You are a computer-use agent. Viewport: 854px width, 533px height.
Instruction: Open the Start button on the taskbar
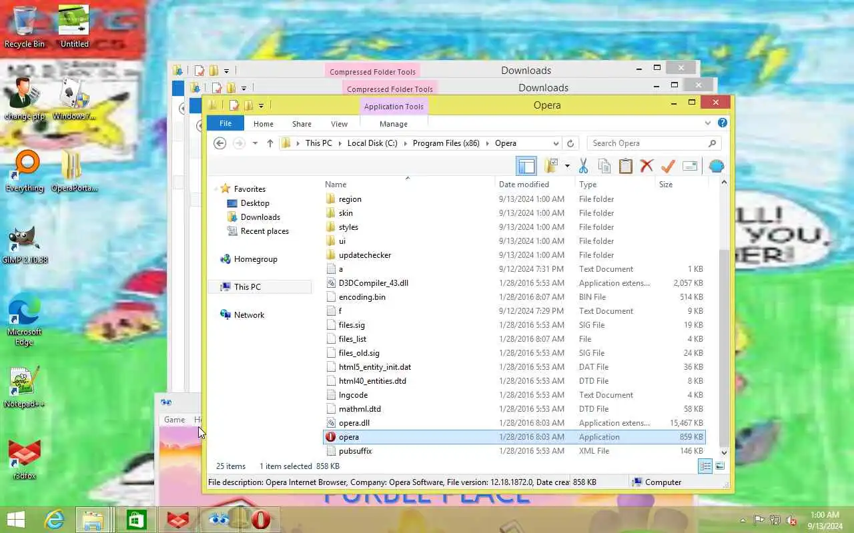(15, 520)
